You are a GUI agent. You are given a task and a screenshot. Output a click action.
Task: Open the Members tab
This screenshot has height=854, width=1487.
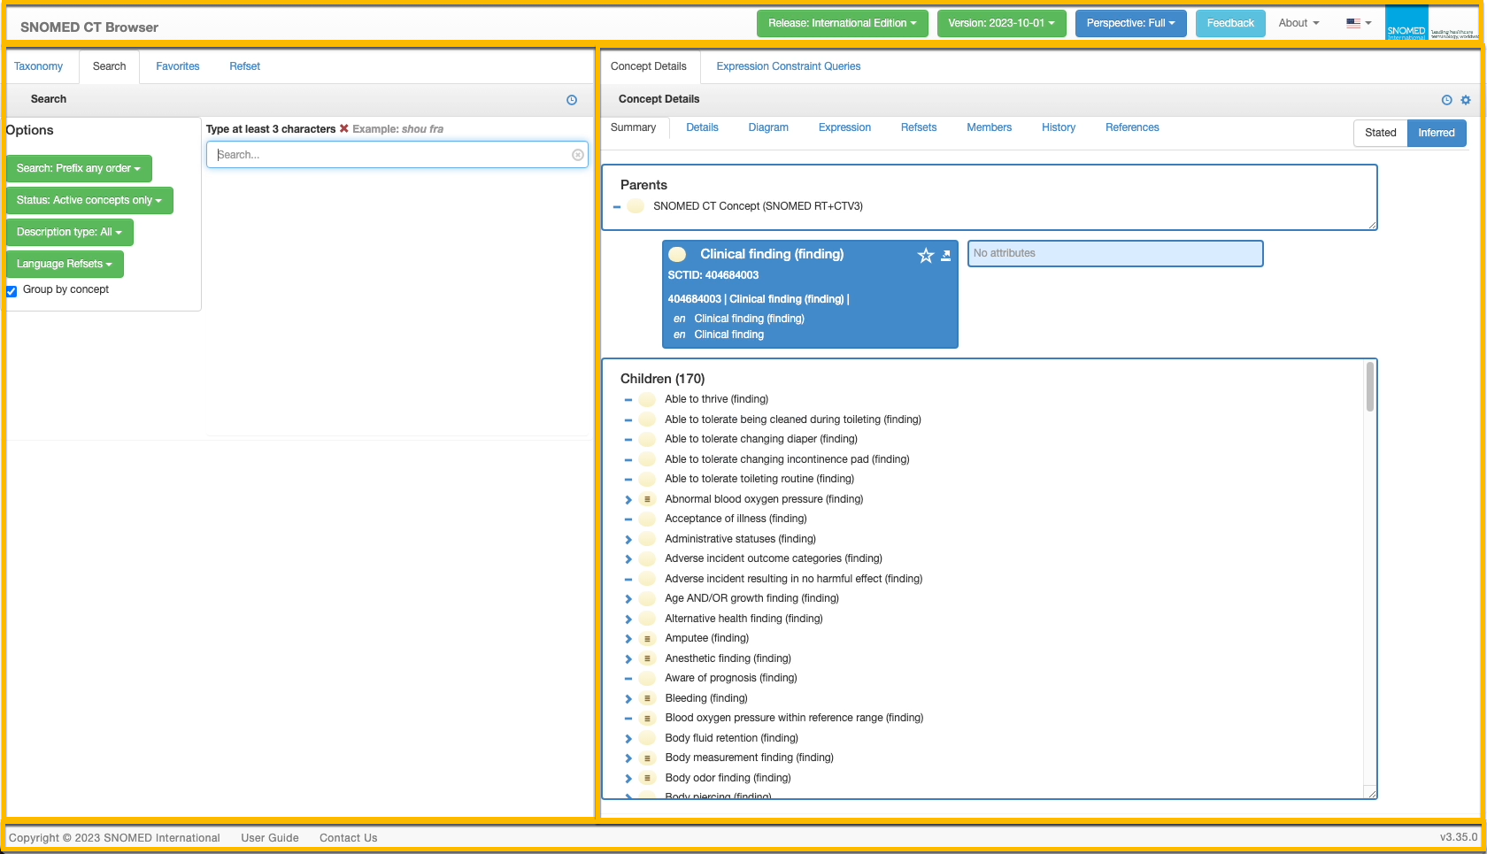pos(989,127)
